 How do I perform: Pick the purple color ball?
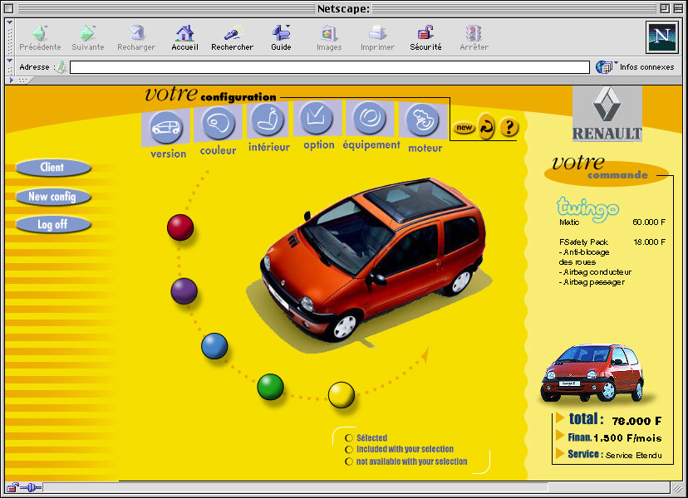[x=184, y=291]
